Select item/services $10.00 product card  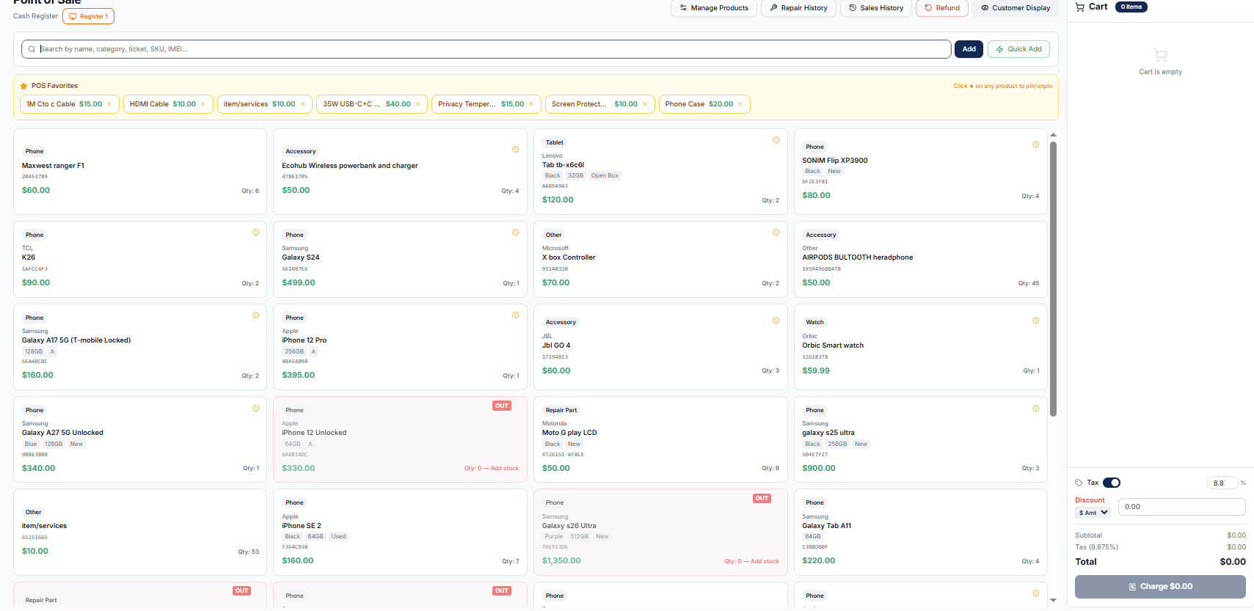(140, 532)
